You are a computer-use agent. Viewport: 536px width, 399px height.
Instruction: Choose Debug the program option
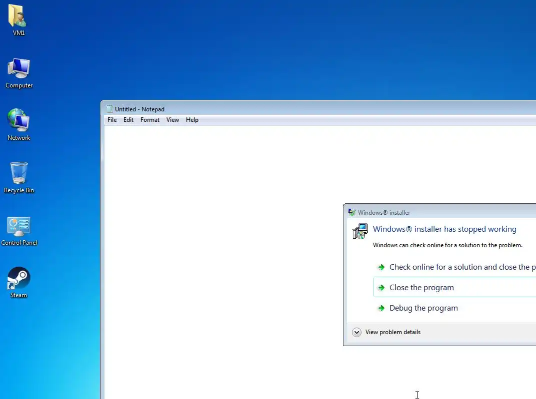point(454,308)
